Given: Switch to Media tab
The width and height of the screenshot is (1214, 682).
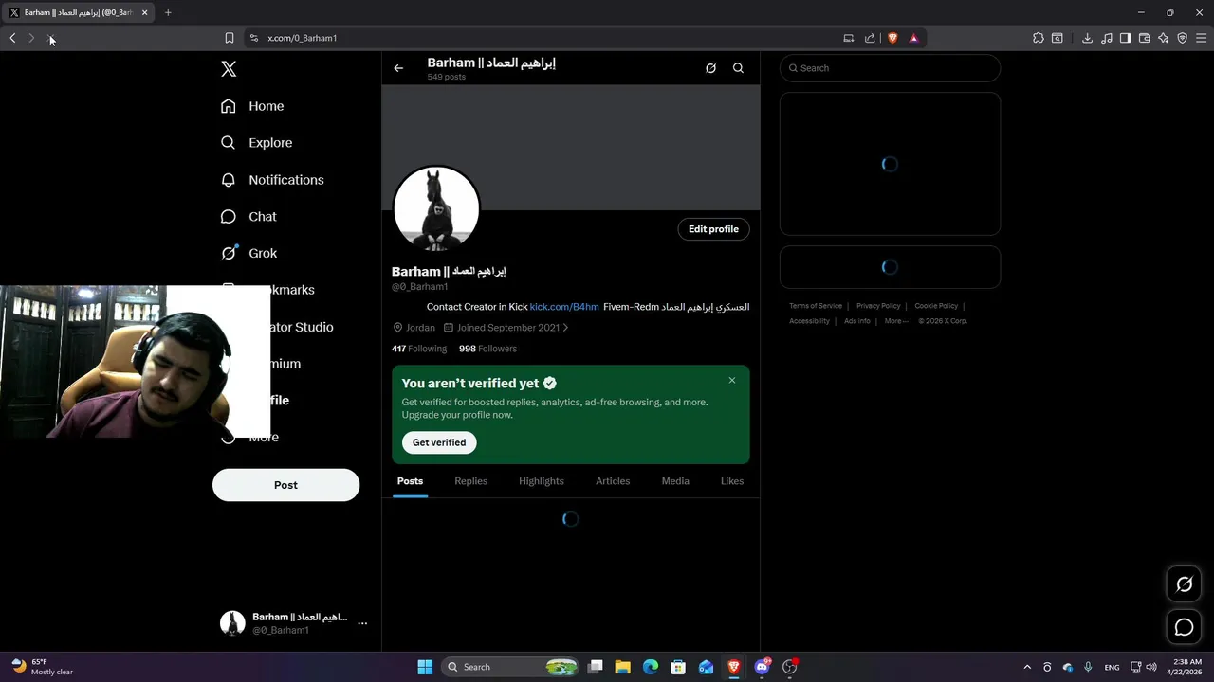Looking at the screenshot, I should point(675,481).
